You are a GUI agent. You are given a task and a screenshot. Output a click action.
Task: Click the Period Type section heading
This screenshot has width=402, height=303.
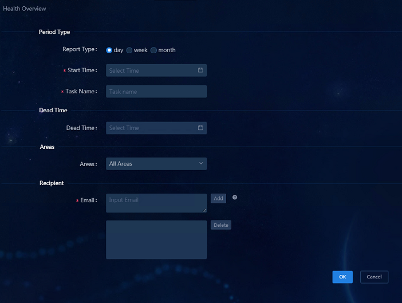(x=54, y=32)
